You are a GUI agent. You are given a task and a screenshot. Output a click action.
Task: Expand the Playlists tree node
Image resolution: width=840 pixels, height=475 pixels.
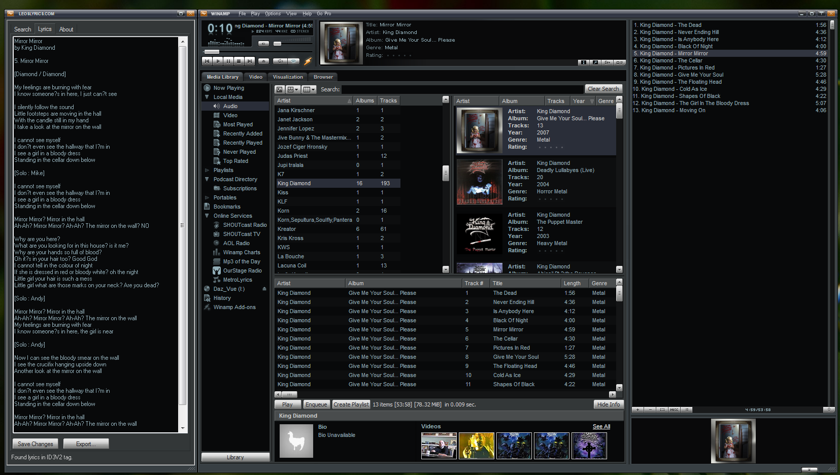(x=207, y=170)
